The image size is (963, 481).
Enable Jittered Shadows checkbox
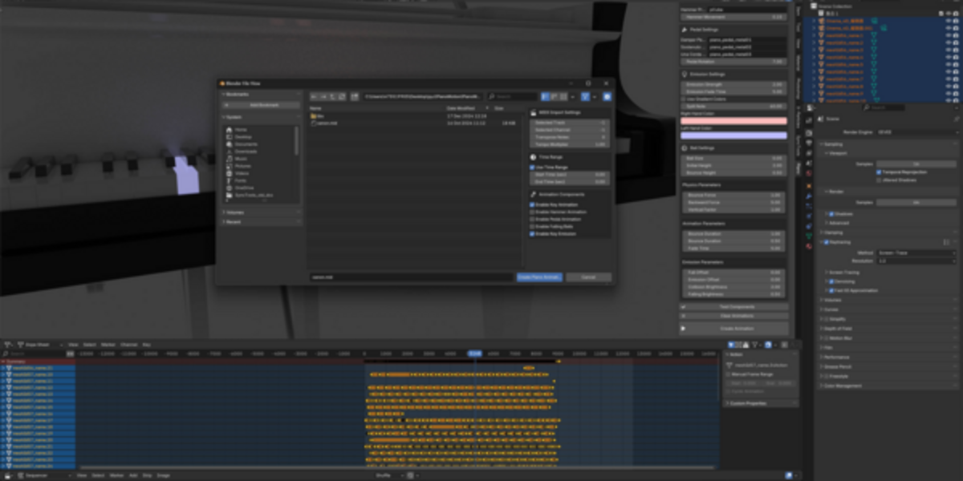[879, 180]
